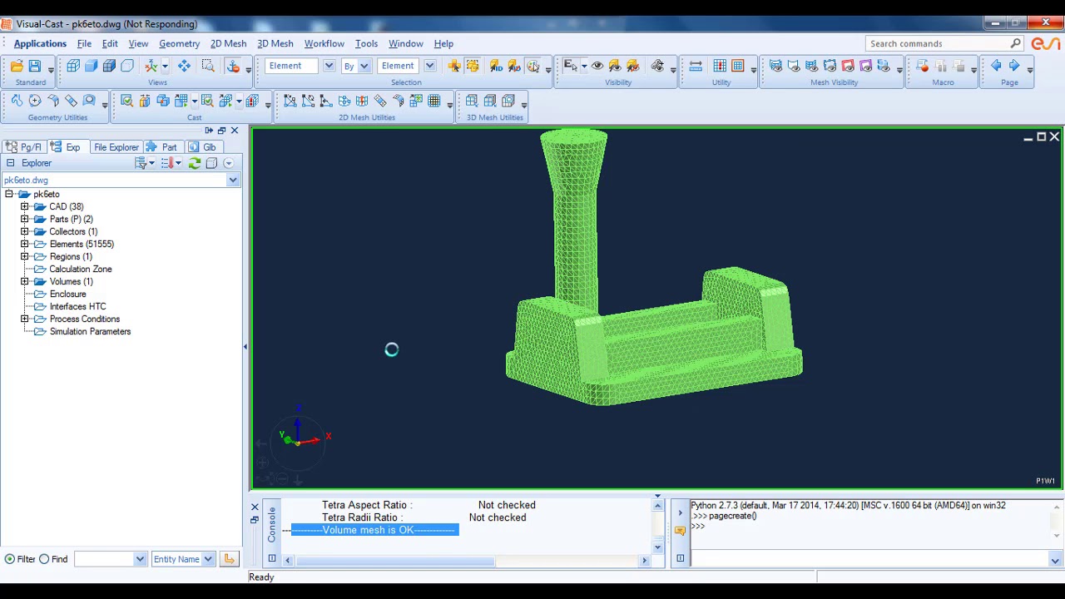Screen dimensions: 1065x599
Task: Click the grid icon in 2D Mesh Utilities
Action: coord(434,101)
